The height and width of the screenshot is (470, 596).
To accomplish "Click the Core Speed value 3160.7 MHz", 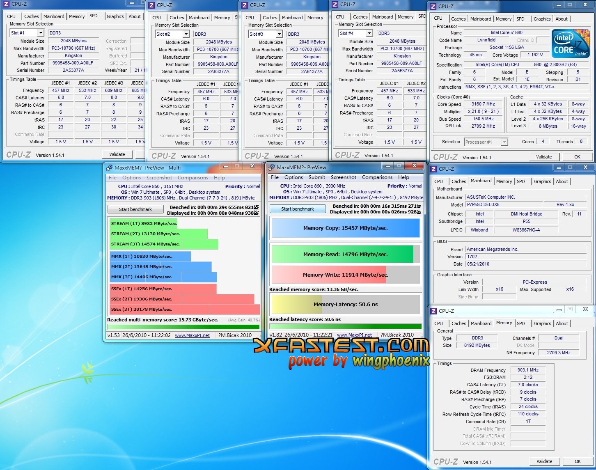I will coord(483,104).
